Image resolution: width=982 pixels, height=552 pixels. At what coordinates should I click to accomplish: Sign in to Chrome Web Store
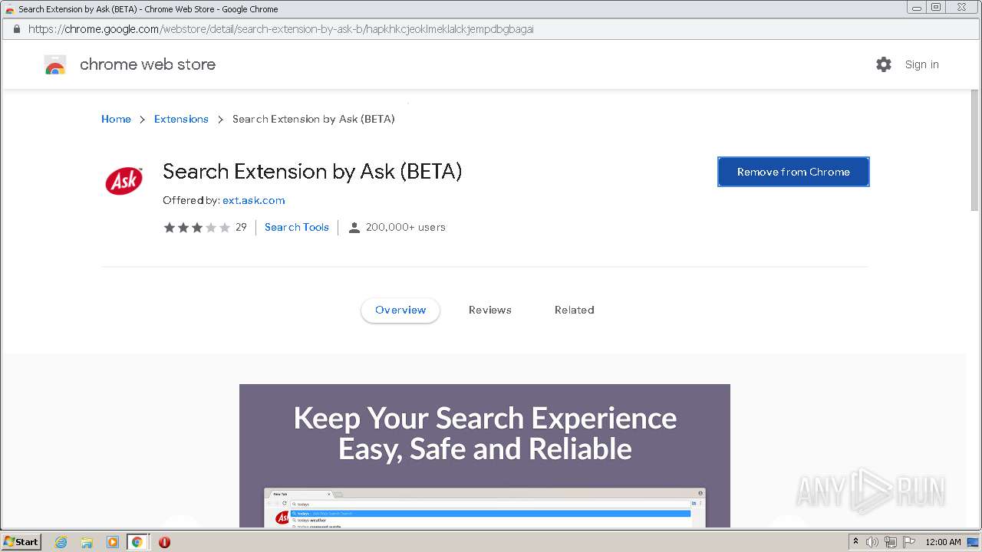921,64
